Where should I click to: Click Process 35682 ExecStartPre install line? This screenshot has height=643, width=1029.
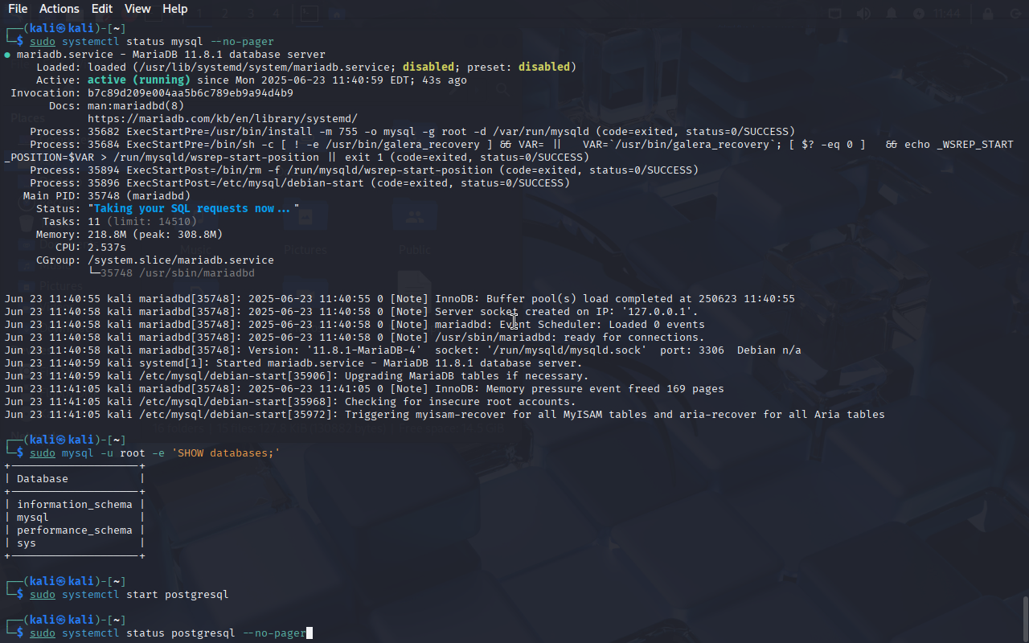click(x=412, y=131)
